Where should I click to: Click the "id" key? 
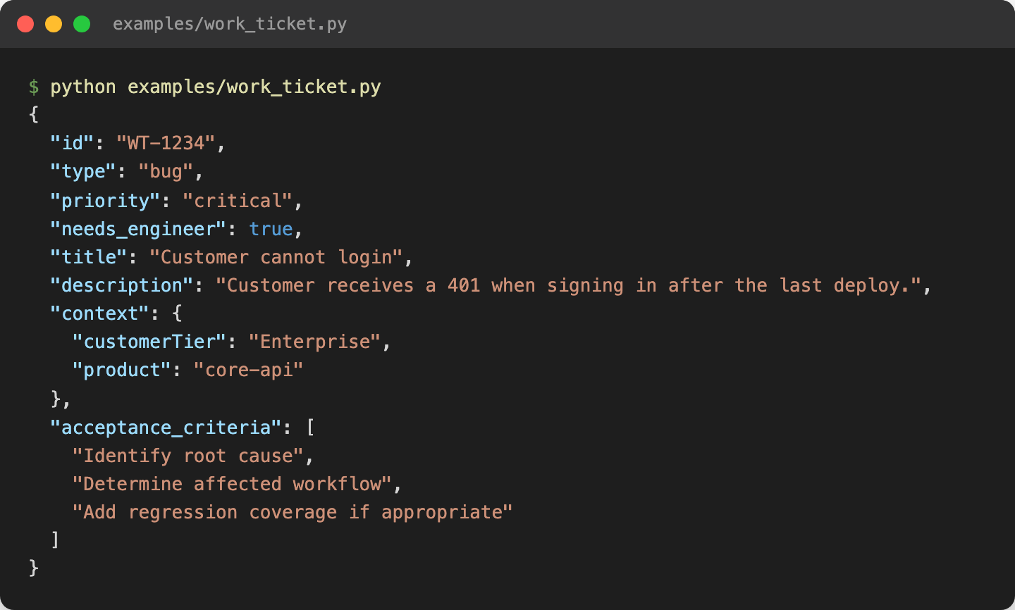pyautogui.click(x=72, y=143)
